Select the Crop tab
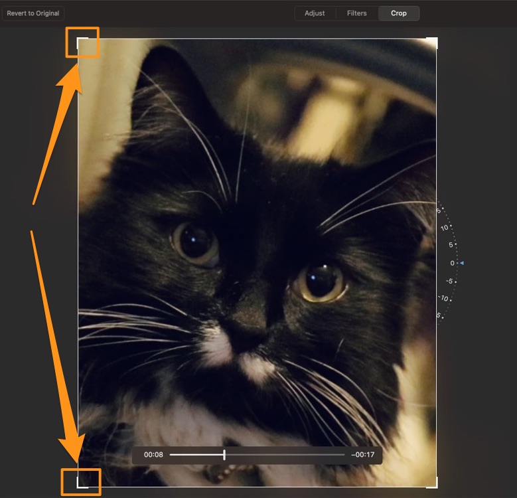Viewport: 517px width, 498px height. coord(399,13)
